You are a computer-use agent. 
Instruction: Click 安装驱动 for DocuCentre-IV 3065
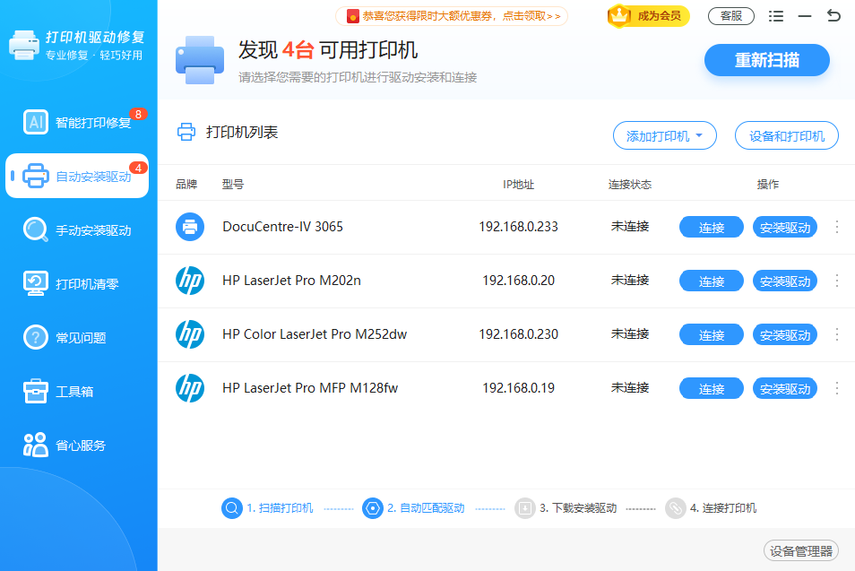pos(784,228)
